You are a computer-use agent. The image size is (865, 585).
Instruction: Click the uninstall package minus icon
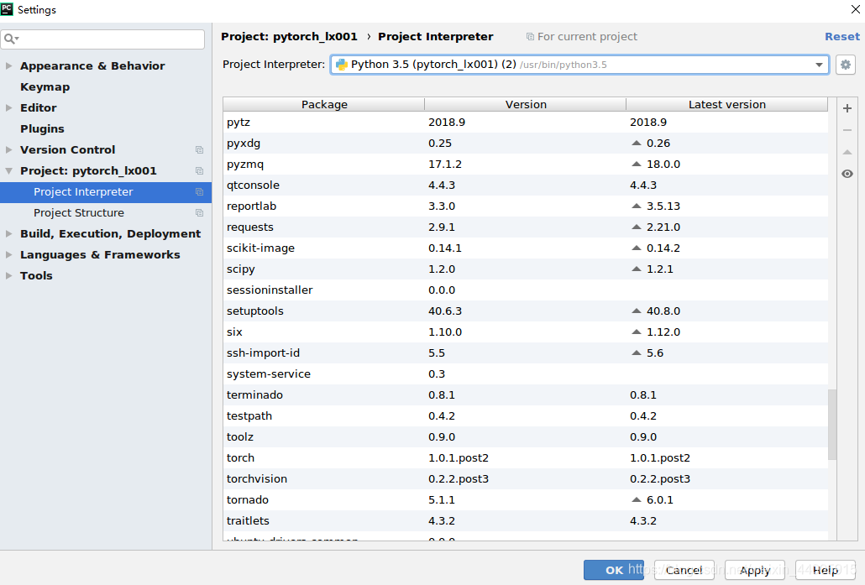[x=847, y=130]
